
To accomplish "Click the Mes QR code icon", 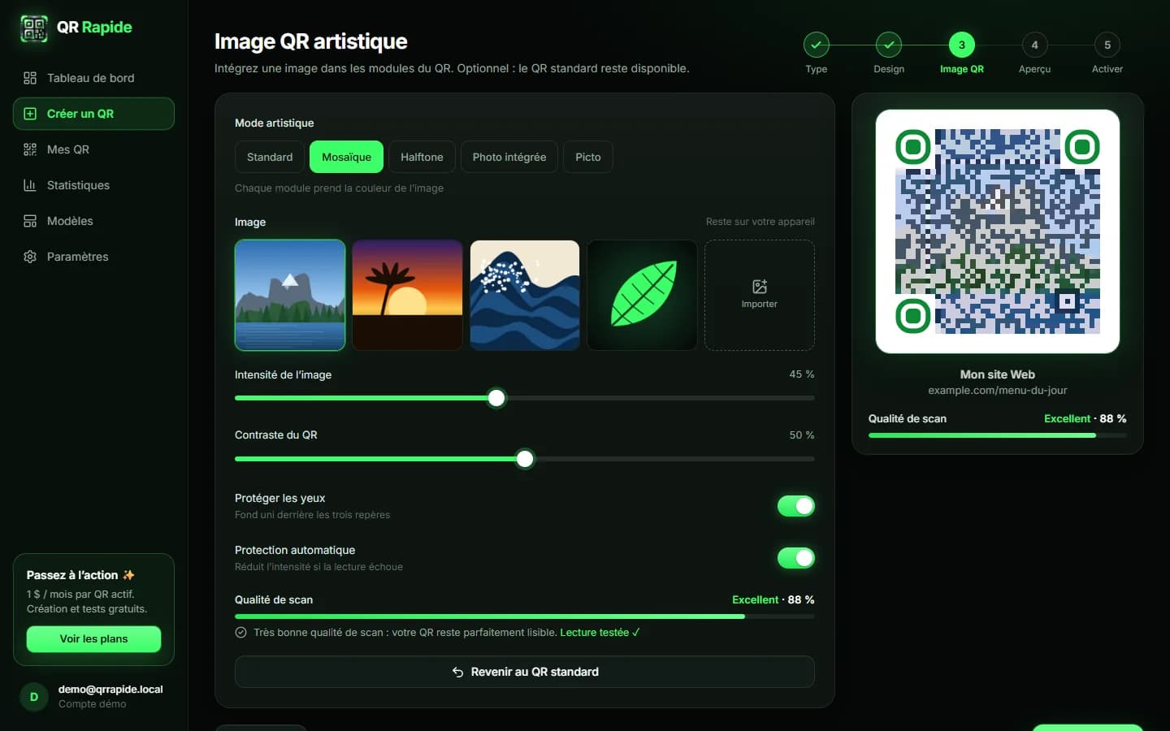I will click(30, 149).
